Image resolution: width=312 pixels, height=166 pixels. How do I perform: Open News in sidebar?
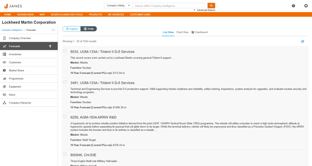29,95
